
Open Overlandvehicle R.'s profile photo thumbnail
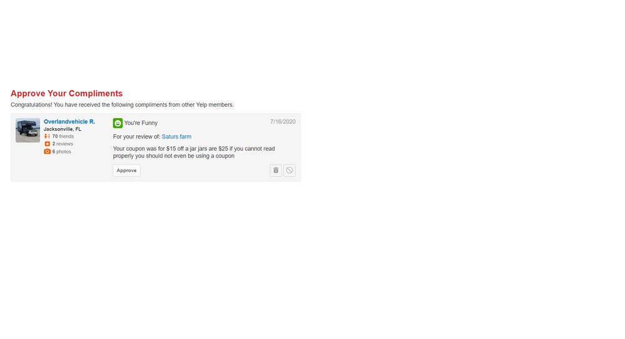[27, 130]
